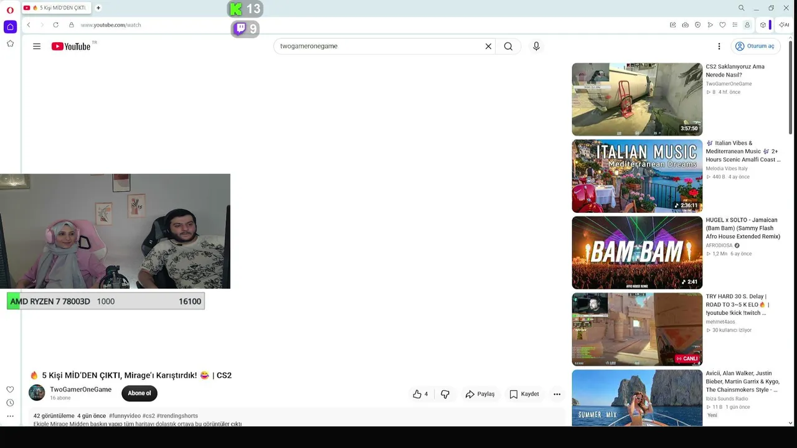Viewport: 797px width, 448px height.
Task: Open the three-dot sidebar setup menu
Action: [10, 416]
